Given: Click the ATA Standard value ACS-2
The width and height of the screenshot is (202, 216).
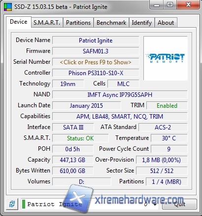Looking at the screenshot, I should [x=163, y=128].
